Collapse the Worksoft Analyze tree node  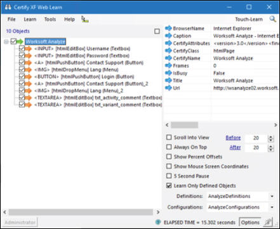(6, 42)
